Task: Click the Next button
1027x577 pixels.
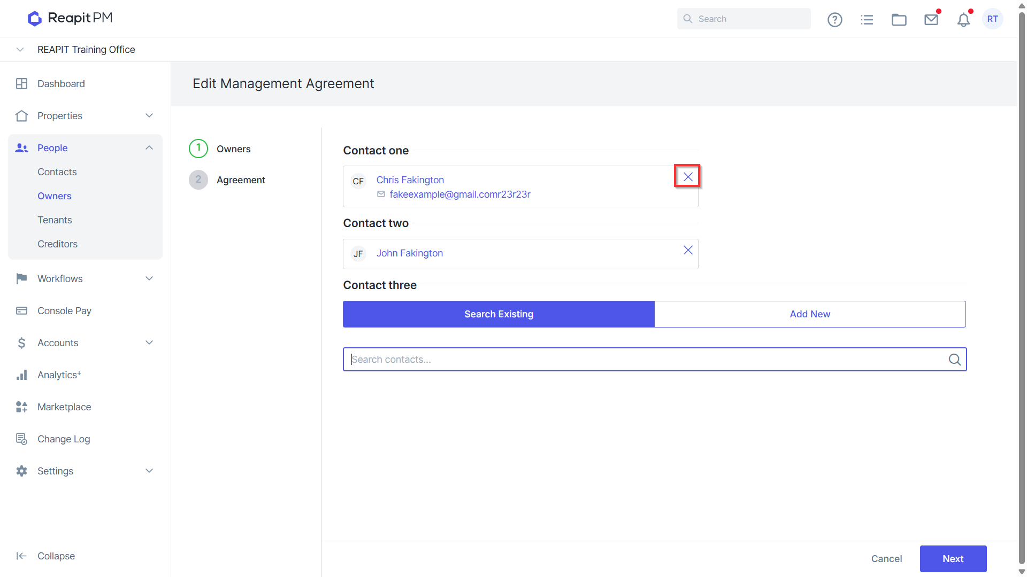Action: pyautogui.click(x=953, y=559)
